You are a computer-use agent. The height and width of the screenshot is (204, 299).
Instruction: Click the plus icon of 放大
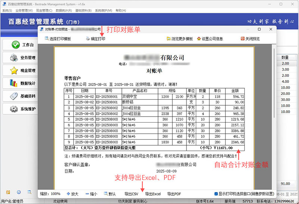click(68, 194)
